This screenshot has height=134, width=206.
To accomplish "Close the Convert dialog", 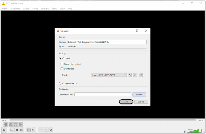I will pos(146,31).
